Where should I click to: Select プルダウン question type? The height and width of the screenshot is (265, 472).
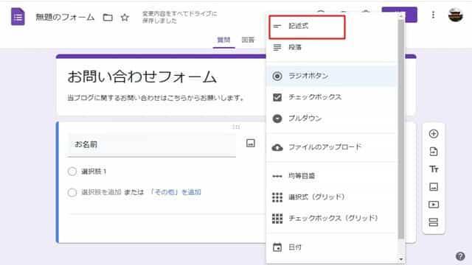[x=331, y=119]
